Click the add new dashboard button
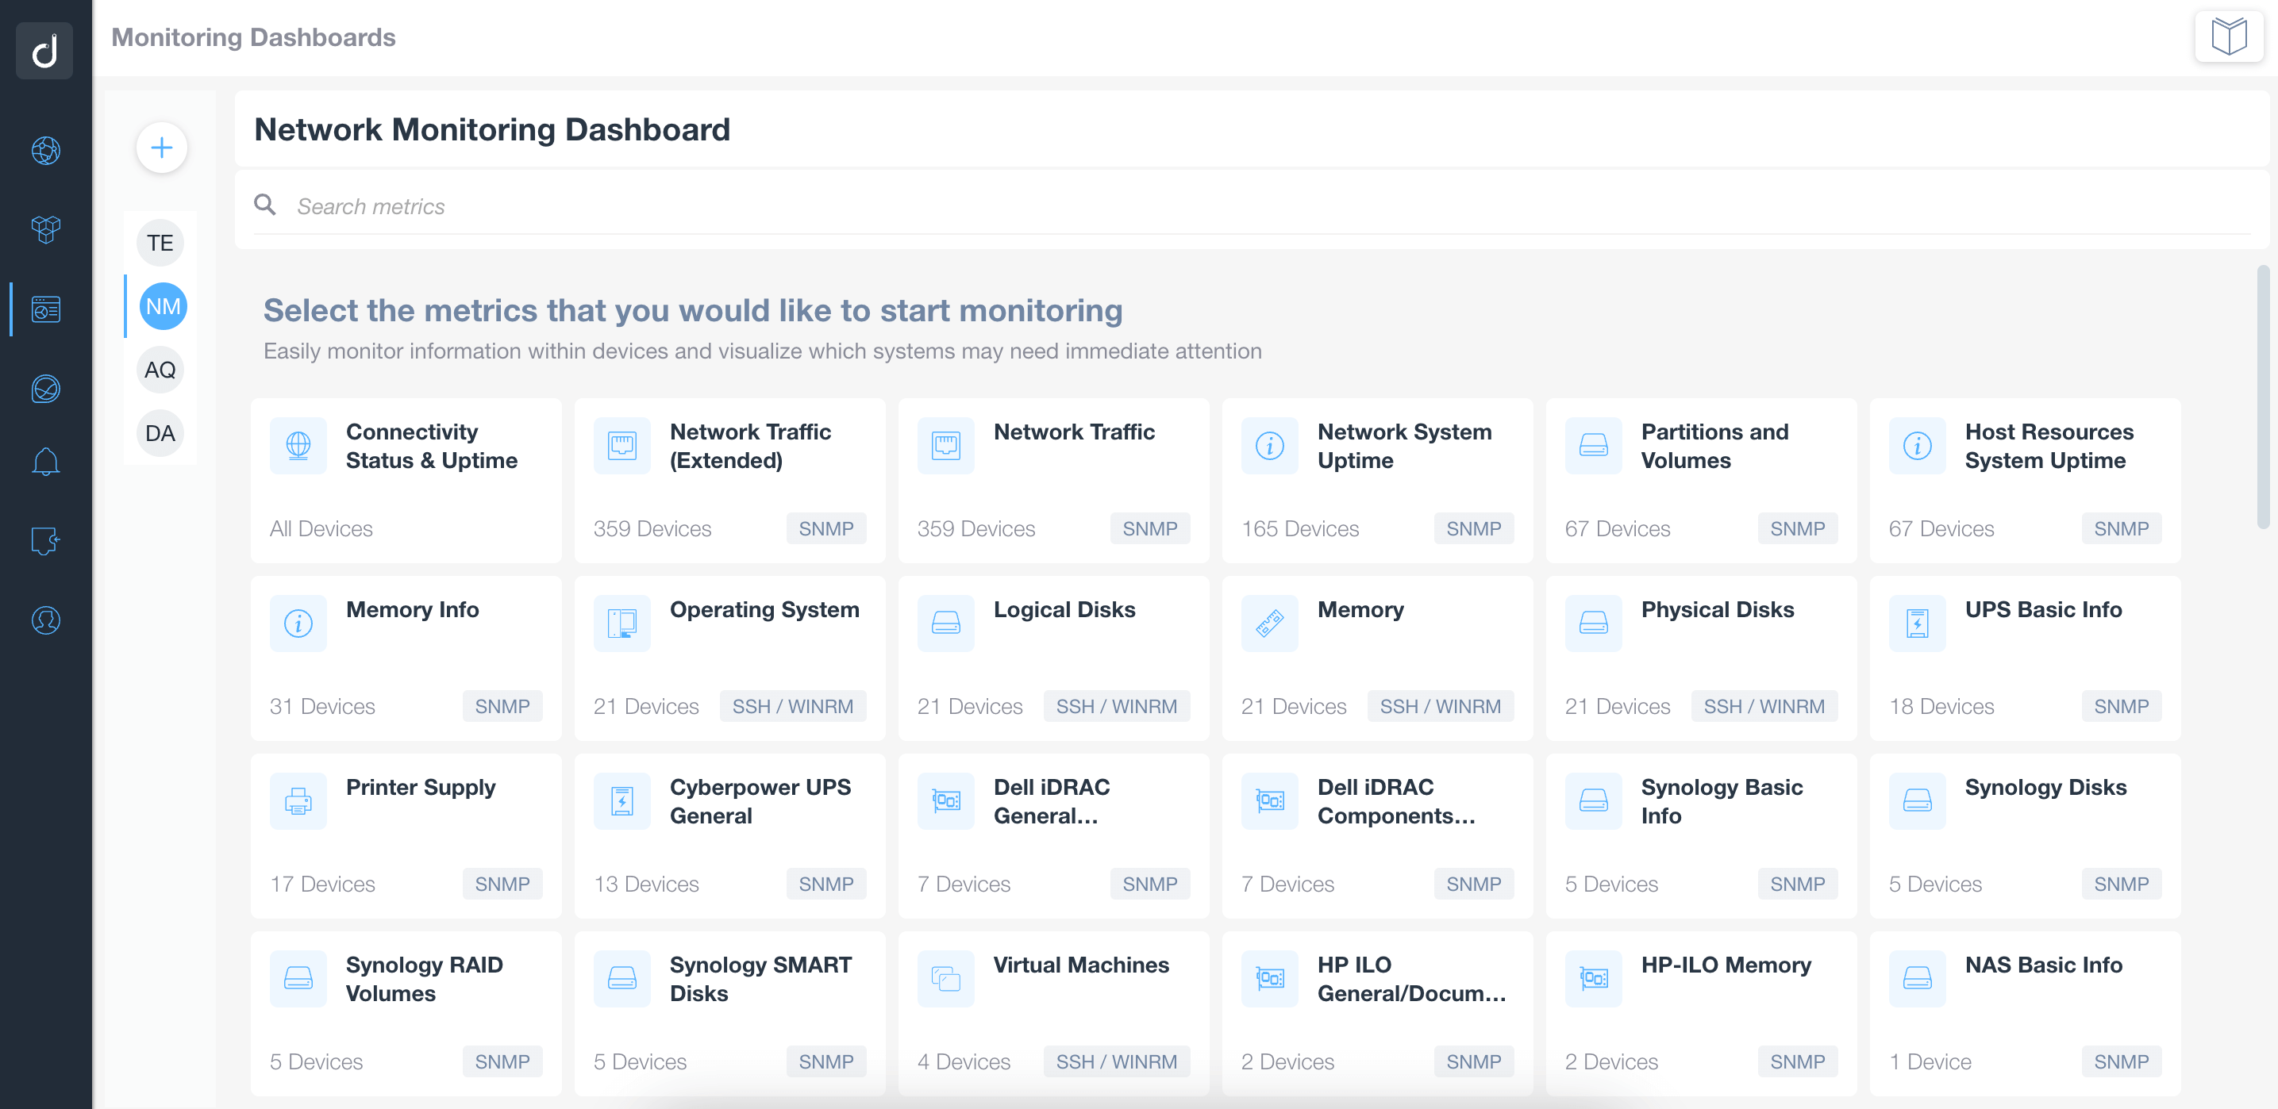Image resolution: width=2278 pixels, height=1109 pixels. [x=160, y=147]
